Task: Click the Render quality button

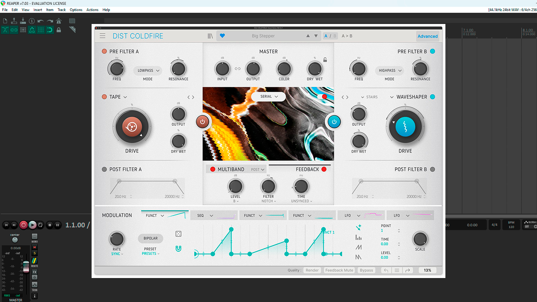Action: tap(312, 270)
